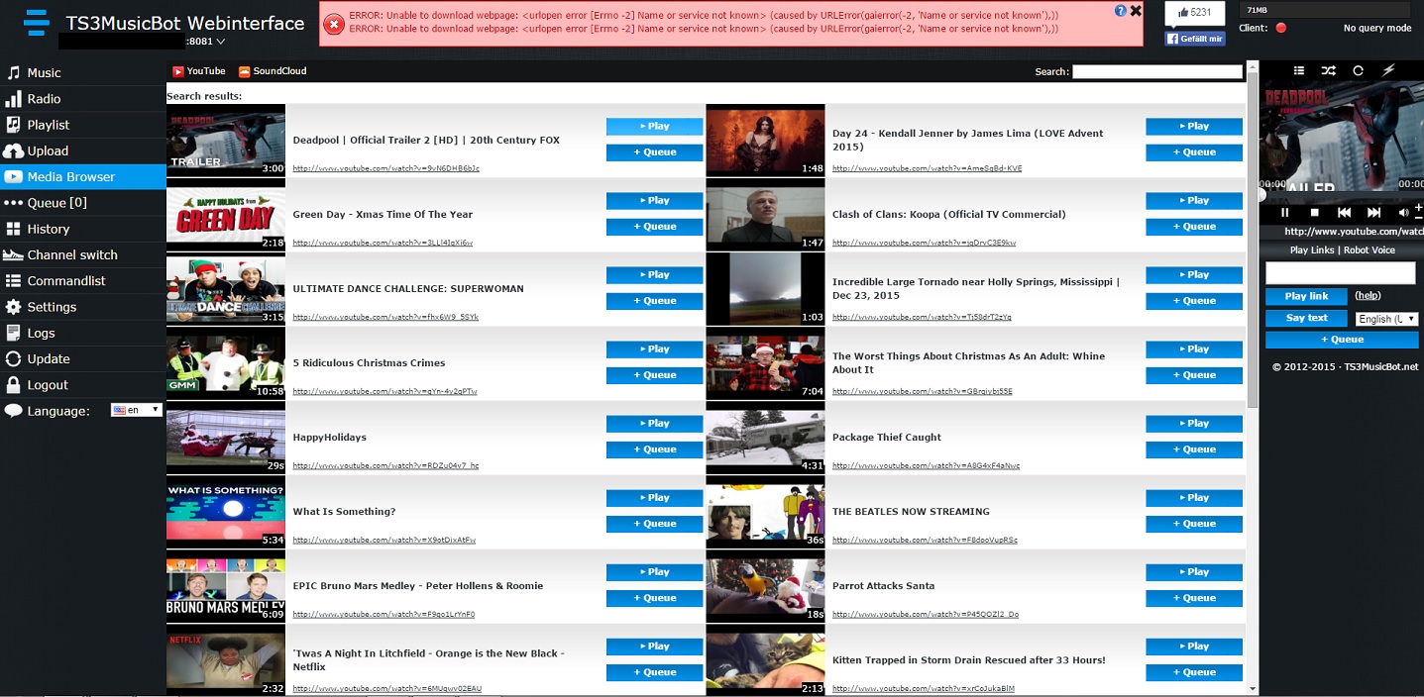Queue 5 Ridiculous Christmas Crimes

[654, 375]
